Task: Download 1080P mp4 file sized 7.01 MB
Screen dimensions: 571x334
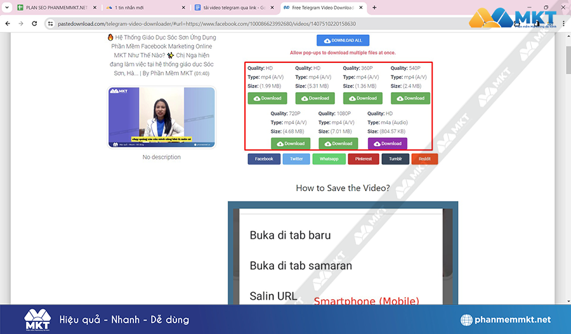Action: [x=338, y=144]
